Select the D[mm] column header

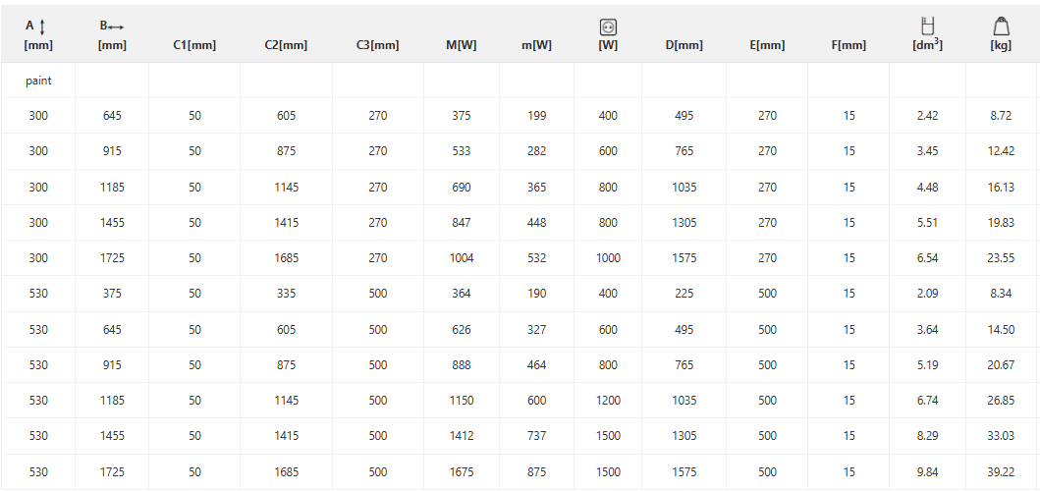click(684, 45)
